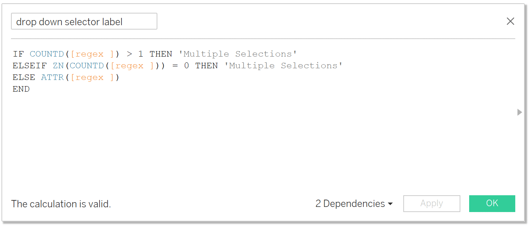Close the calculation editor dialog
The image size is (531, 227).
click(510, 22)
